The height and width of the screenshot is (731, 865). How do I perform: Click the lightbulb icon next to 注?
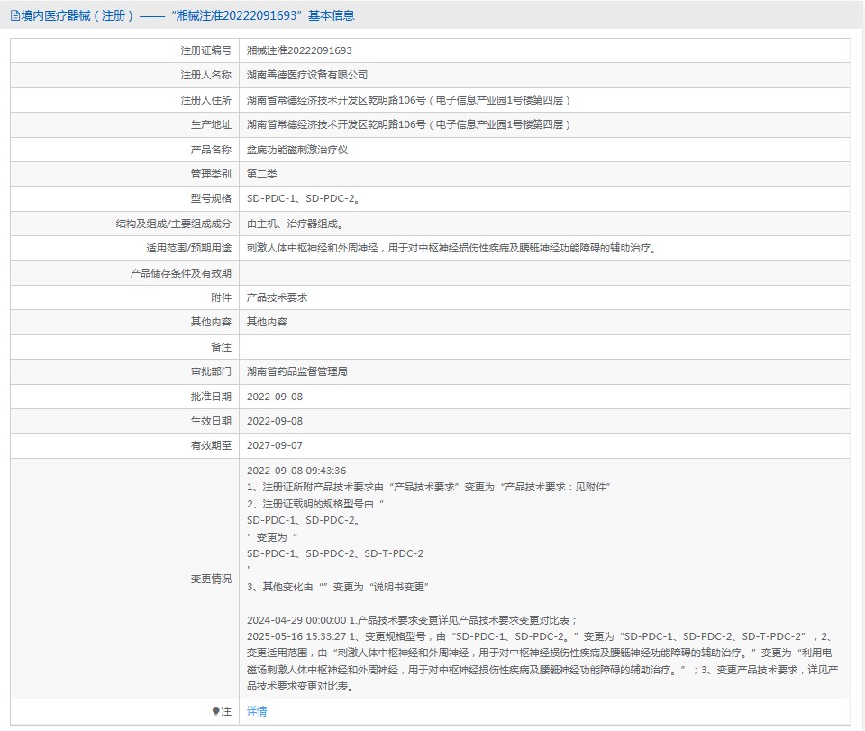(x=215, y=711)
